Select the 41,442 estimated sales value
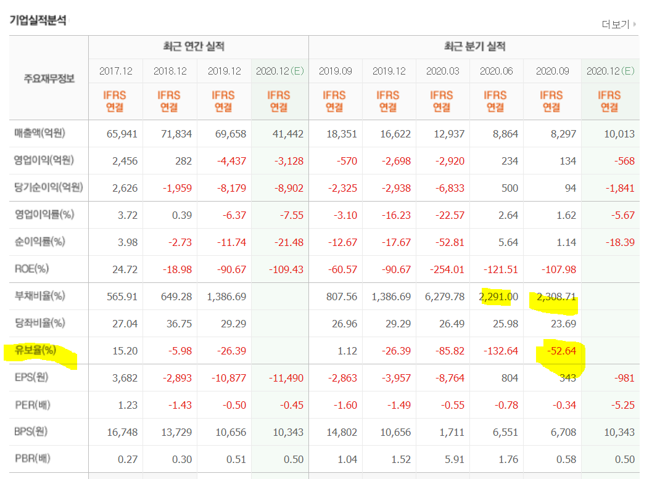The image size is (652, 479). [x=287, y=134]
